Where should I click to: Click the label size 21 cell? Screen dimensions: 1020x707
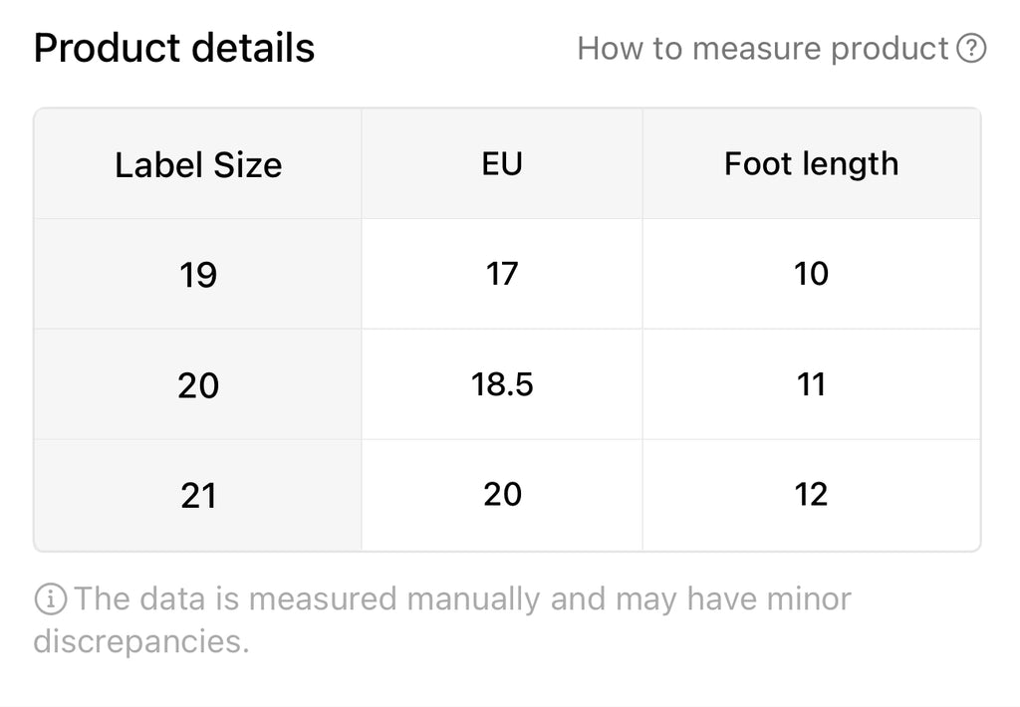pos(198,496)
